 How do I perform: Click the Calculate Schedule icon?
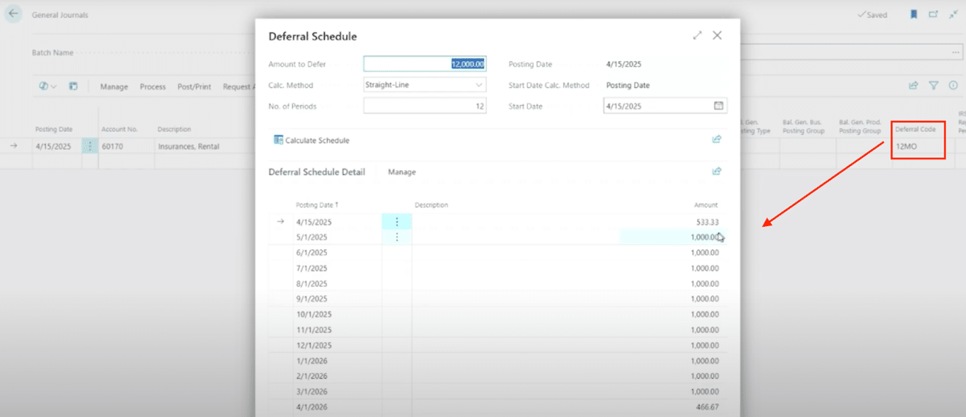[x=278, y=140]
